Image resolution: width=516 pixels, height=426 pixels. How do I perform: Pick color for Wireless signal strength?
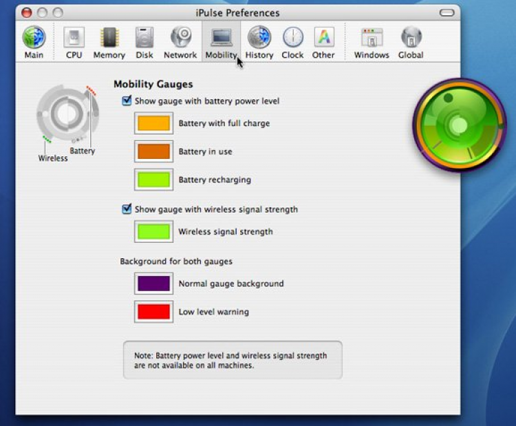click(x=153, y=231)
